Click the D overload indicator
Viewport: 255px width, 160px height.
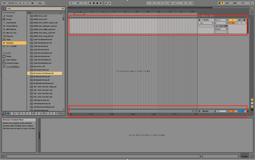pyautogui.click(x=251, y=3)
